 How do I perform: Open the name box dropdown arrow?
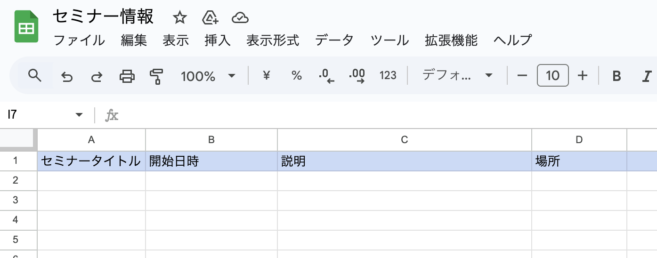79,115
